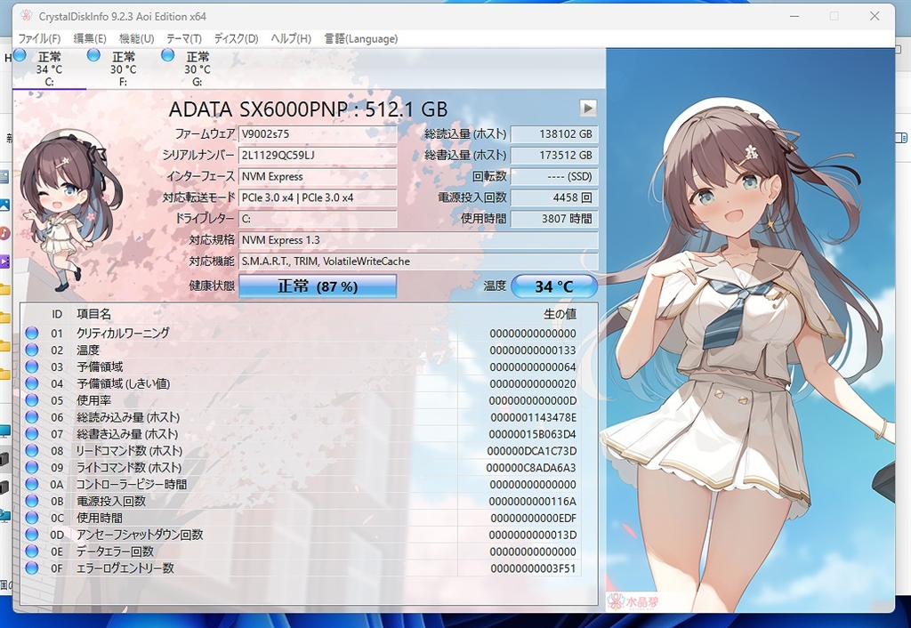Click status icon for 0E データエラー回数
Screen dimensions: 911x628
(x=32, y=552)
